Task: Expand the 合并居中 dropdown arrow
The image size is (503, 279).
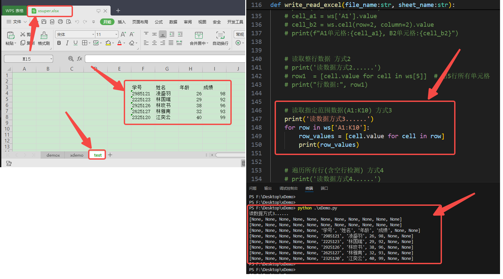Action: pos(208,44)
